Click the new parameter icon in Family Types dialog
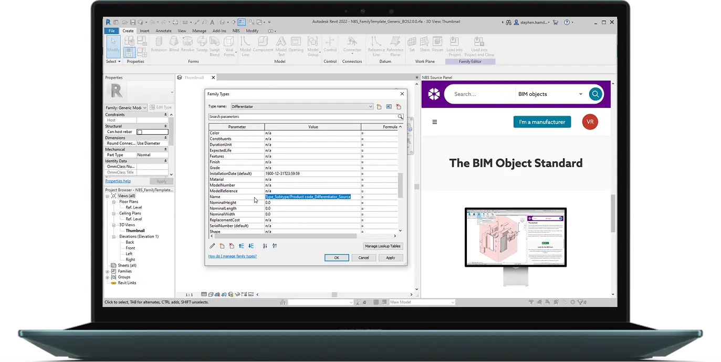The image size is (721, 362). 222,246
